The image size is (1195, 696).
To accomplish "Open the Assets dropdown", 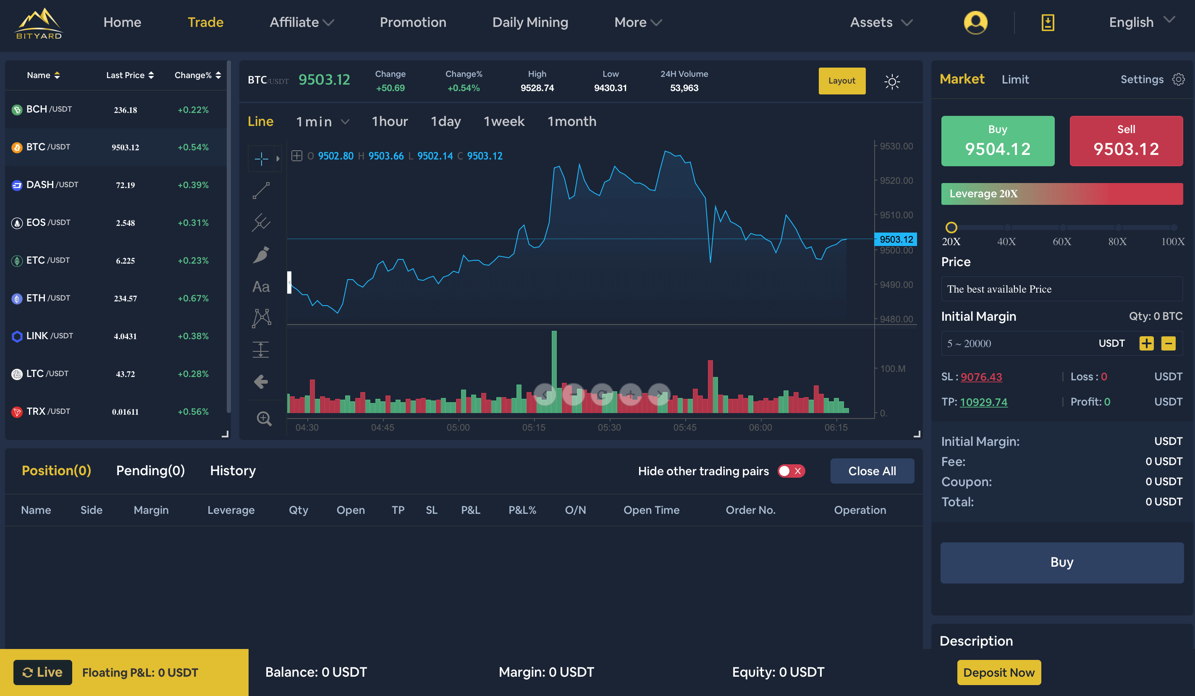I will point(881,22).
